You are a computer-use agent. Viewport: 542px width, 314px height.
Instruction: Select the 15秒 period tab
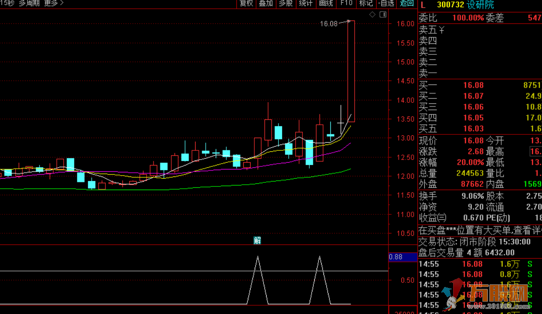6,3
